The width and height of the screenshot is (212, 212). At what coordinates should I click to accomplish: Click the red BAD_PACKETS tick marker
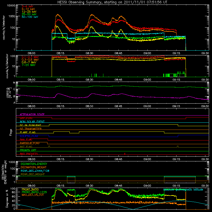[x=125, y=154]
